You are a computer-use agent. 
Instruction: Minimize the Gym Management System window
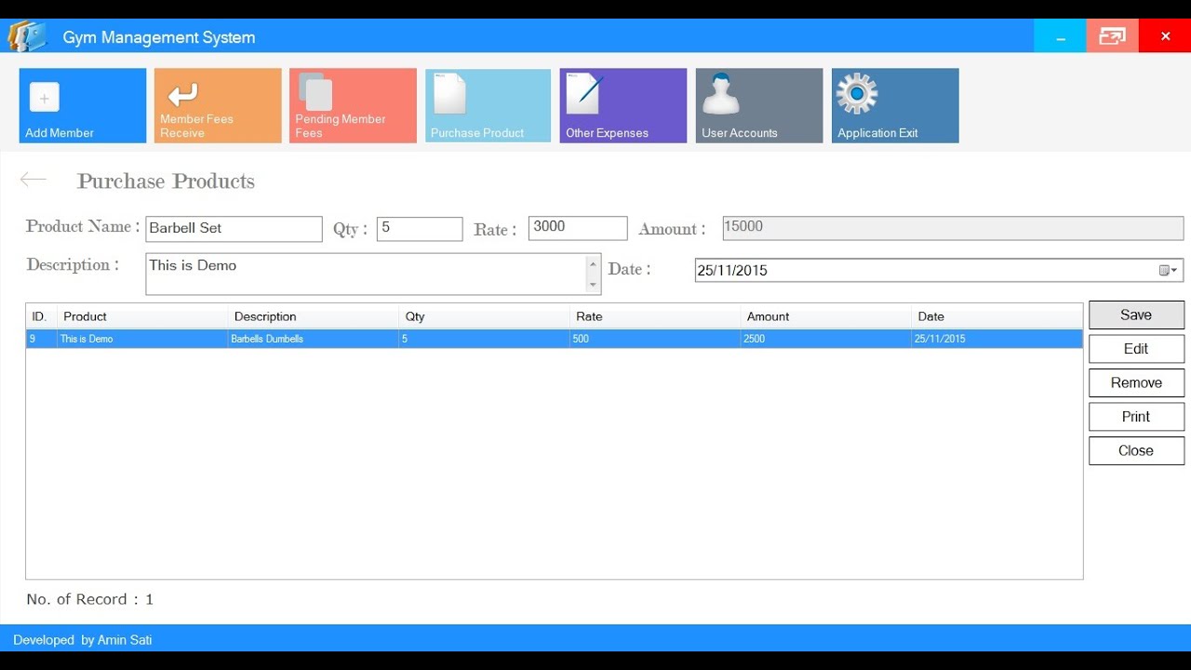(1060, 36)
